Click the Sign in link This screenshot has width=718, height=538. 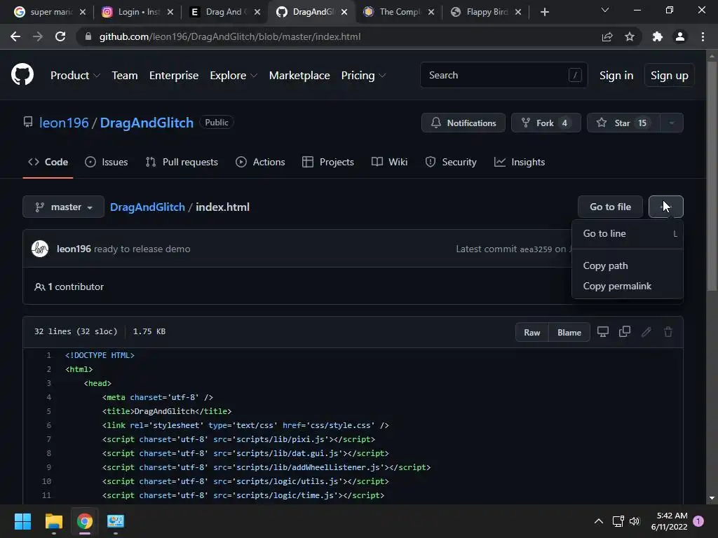(616, 76)
